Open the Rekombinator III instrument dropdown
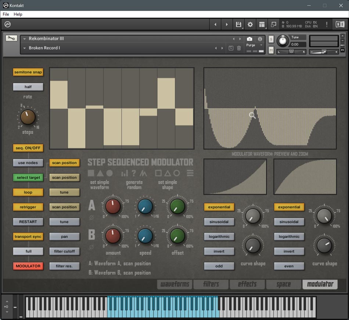349x320 pixels. (25, 39)
